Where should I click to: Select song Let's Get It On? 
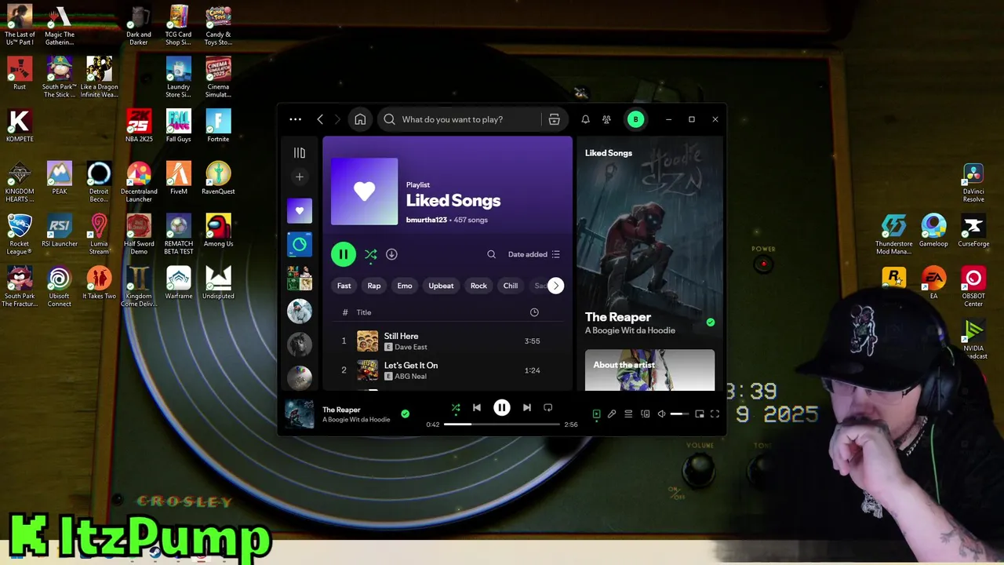pyautogui.click(x=411, y=365)
